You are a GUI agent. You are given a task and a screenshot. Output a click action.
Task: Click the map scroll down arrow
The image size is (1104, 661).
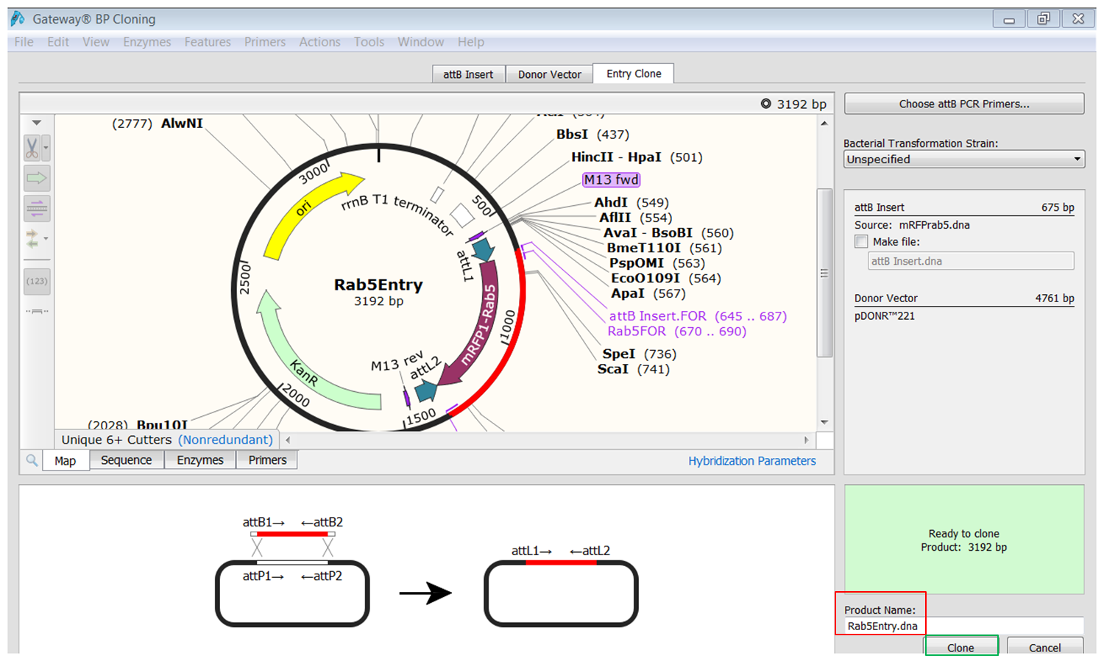(824, 422)
